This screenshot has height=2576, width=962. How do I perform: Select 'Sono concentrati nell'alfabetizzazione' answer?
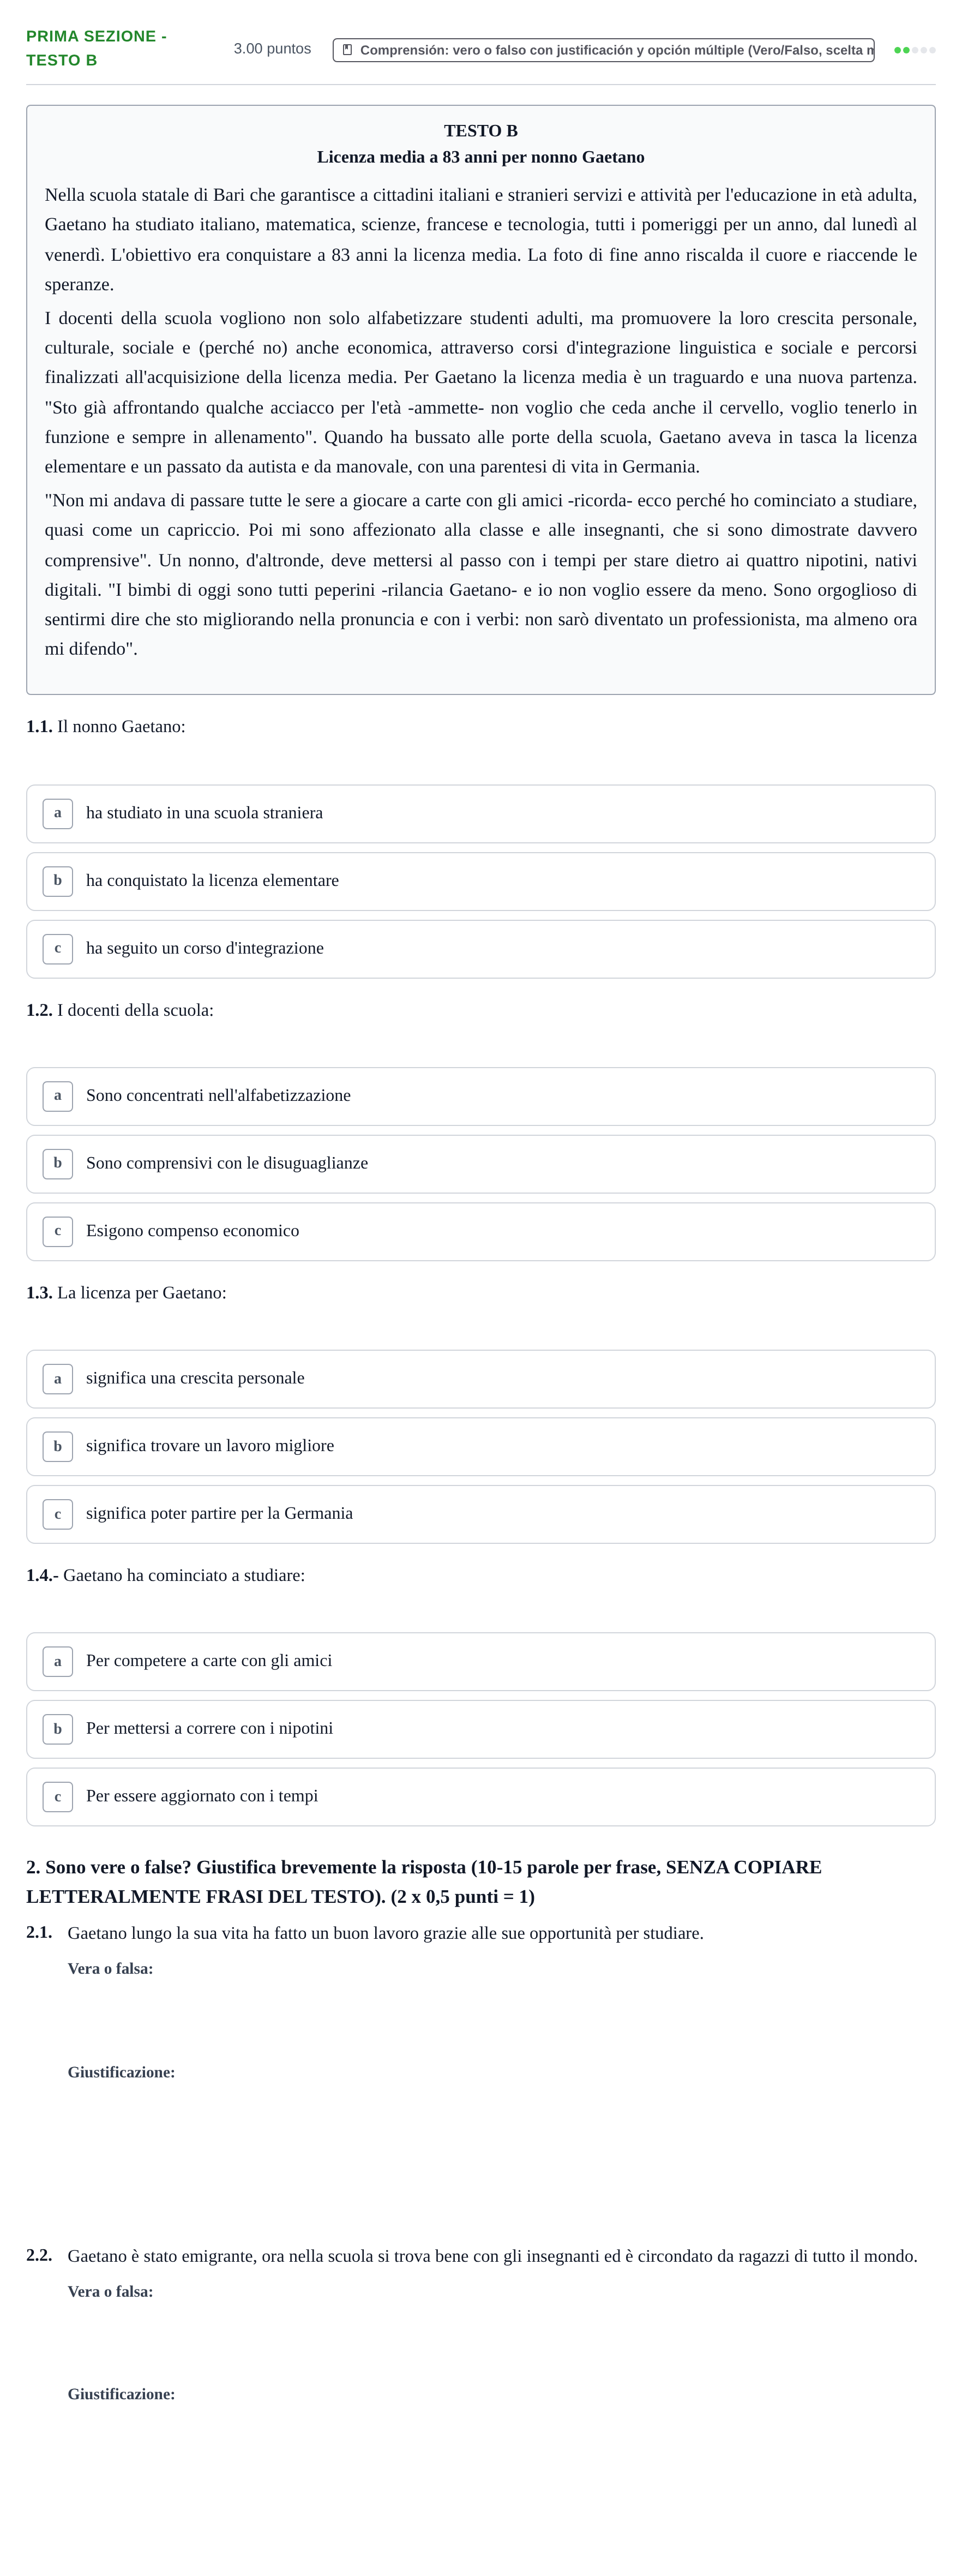[480, 1096]
